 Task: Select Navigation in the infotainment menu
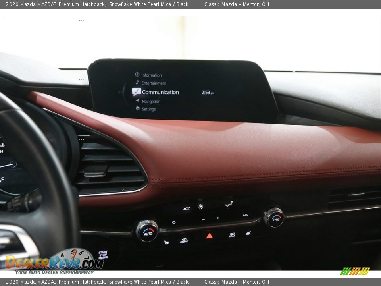pos(151,101)
